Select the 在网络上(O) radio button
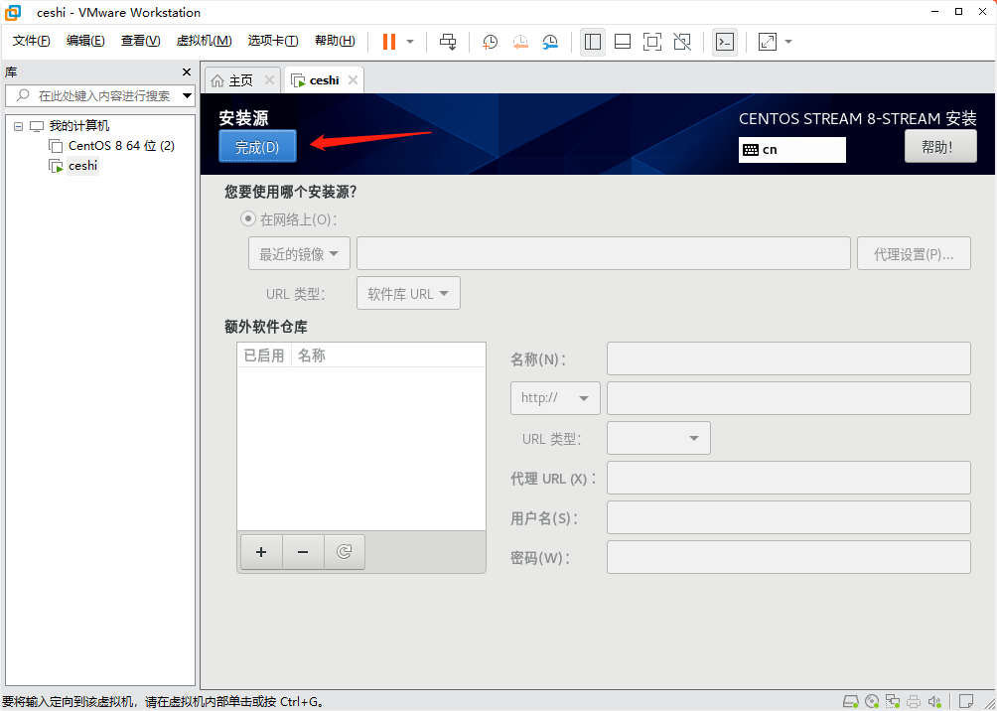The width and height of the screenshot is (997, 711). point(246,219)
